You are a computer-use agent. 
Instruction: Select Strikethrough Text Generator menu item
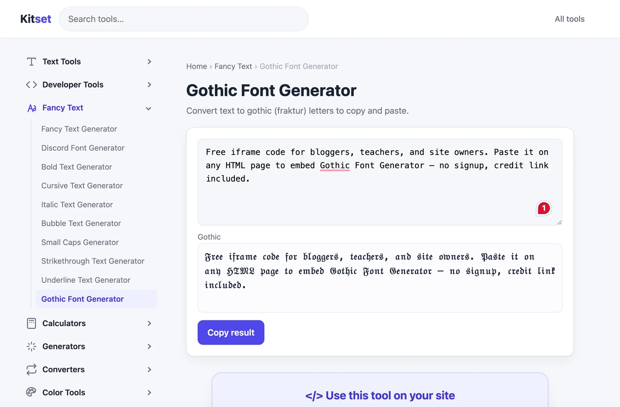coord(93,261)
